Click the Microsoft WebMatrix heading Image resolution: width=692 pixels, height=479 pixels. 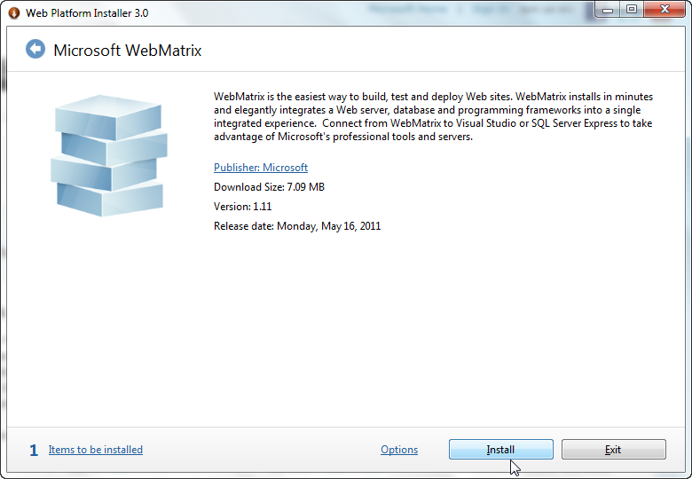tap(127, 51)
